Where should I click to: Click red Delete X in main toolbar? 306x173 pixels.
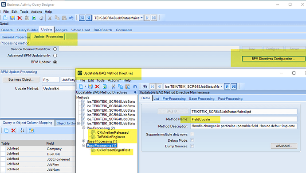click(20, 18)
